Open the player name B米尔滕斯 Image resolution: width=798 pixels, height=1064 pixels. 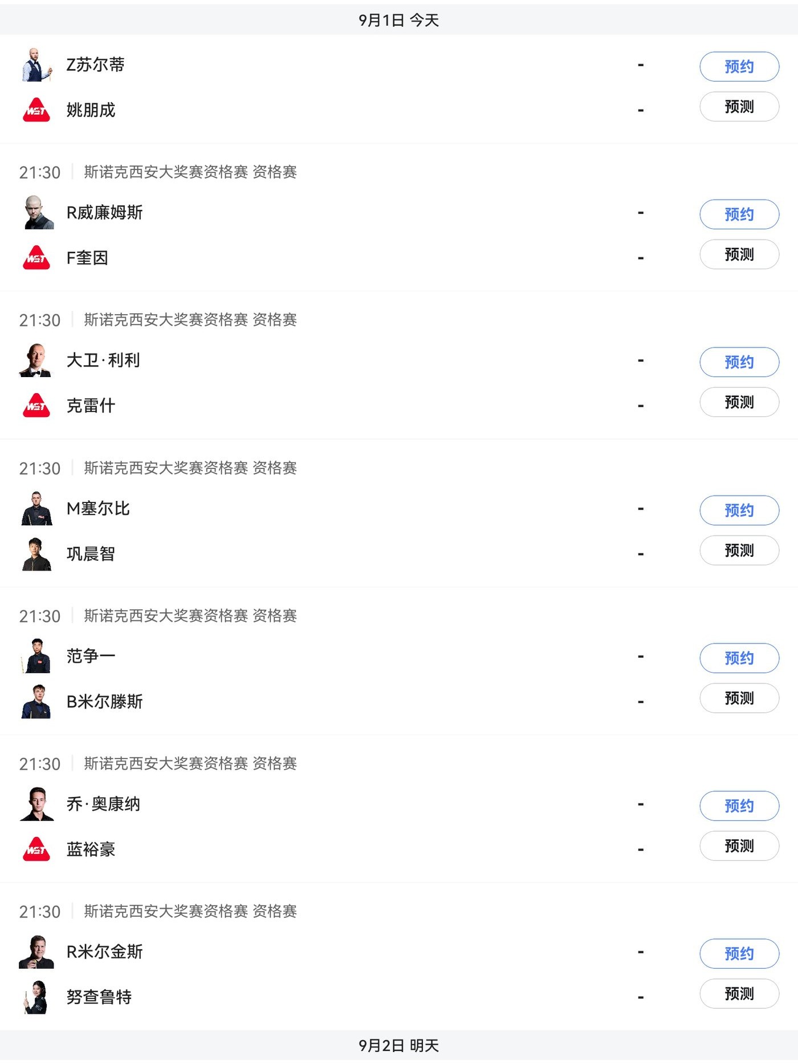coord(104,701)
